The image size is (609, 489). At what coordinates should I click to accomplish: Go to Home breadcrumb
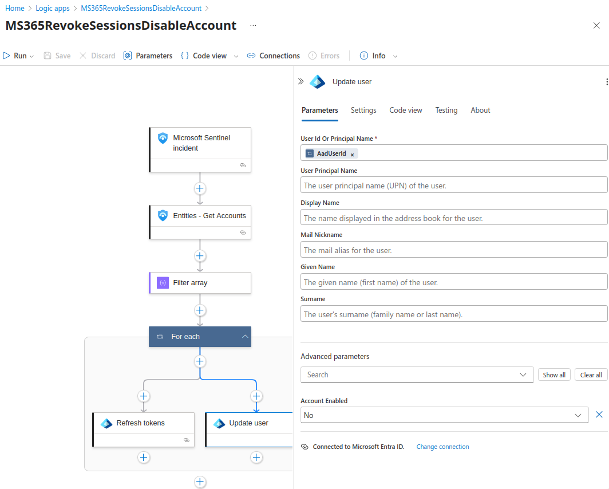tap(15, 8)
